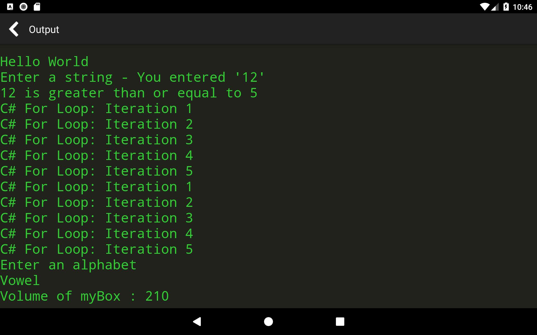537x335 pixels.
Task: Toggle the output display visibility
Action: [x=14, y=29]
